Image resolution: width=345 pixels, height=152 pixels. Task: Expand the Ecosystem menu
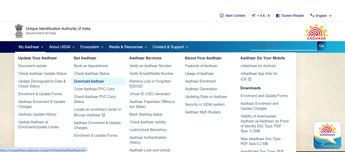[92, 47]
